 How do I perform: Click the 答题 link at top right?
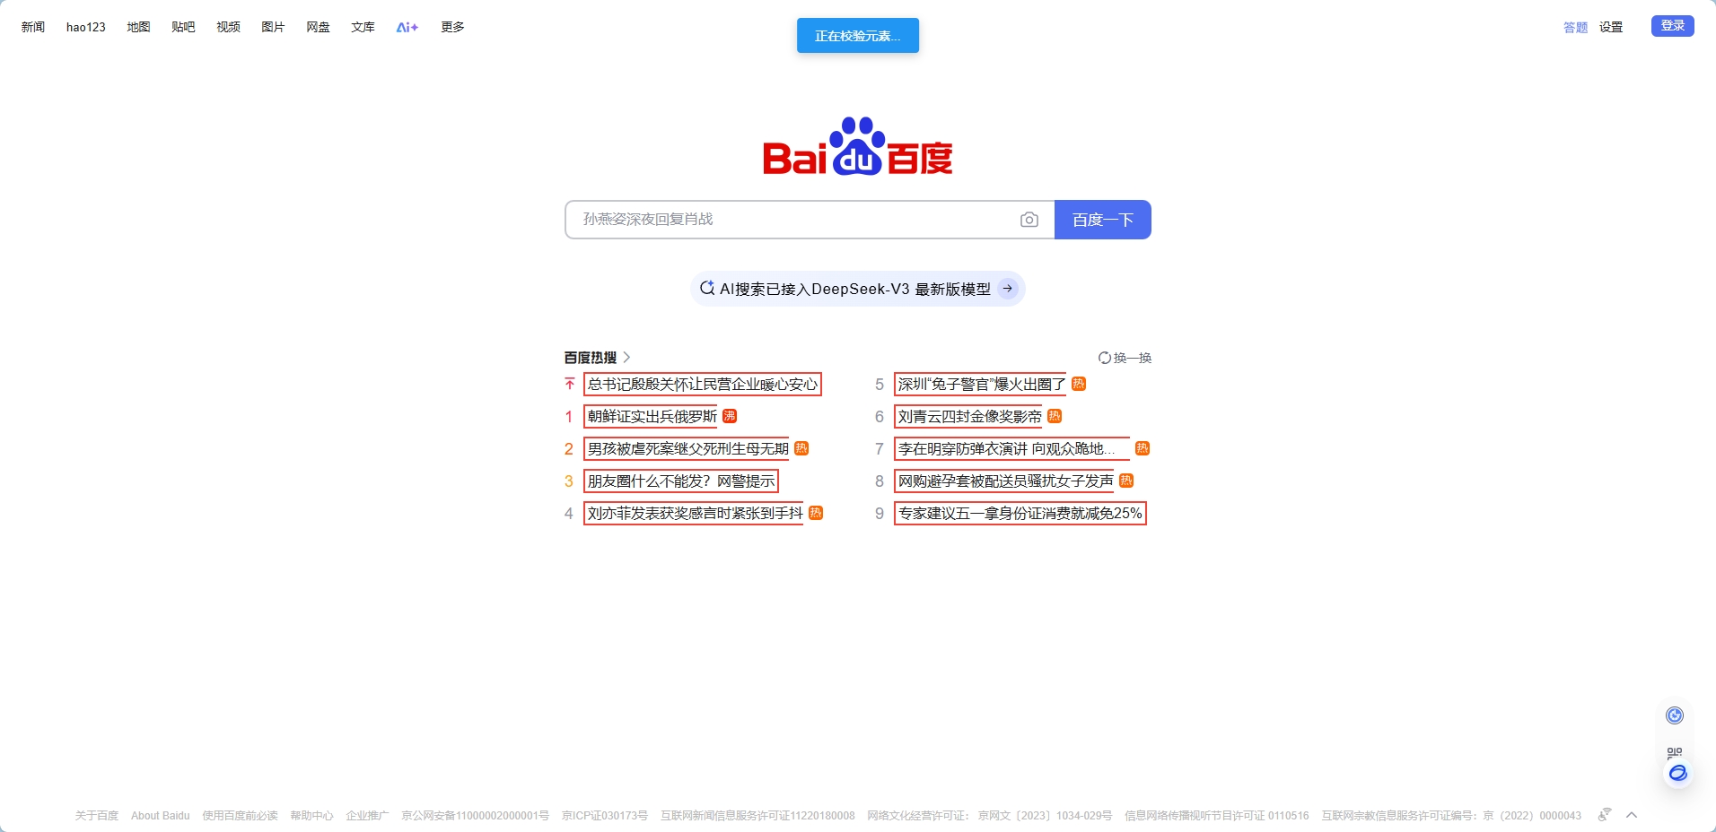point(1575,28)
